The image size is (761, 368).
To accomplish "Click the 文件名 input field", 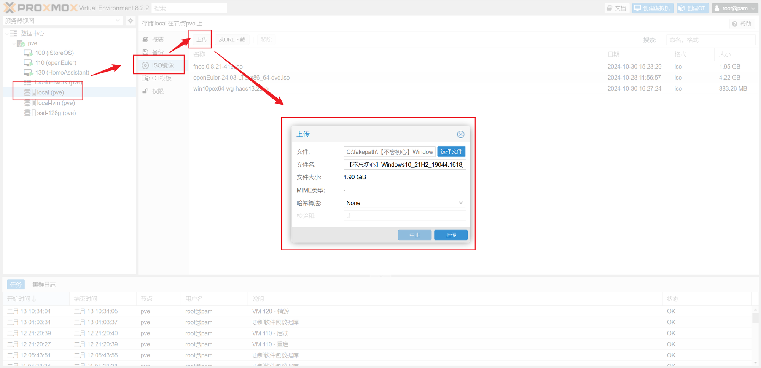I will [404, 165].
